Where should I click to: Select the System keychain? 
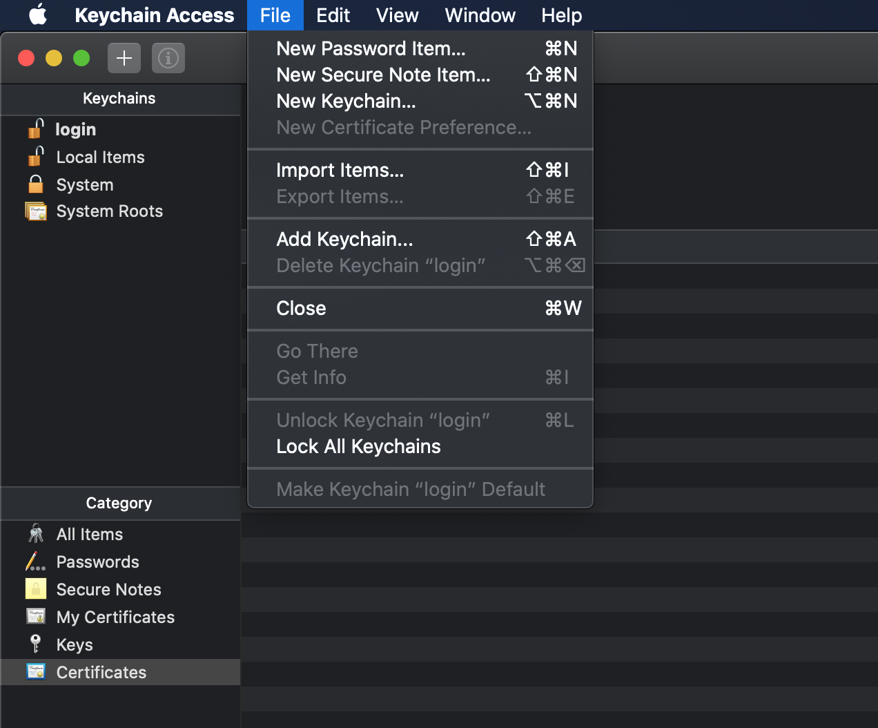[121, 184]
